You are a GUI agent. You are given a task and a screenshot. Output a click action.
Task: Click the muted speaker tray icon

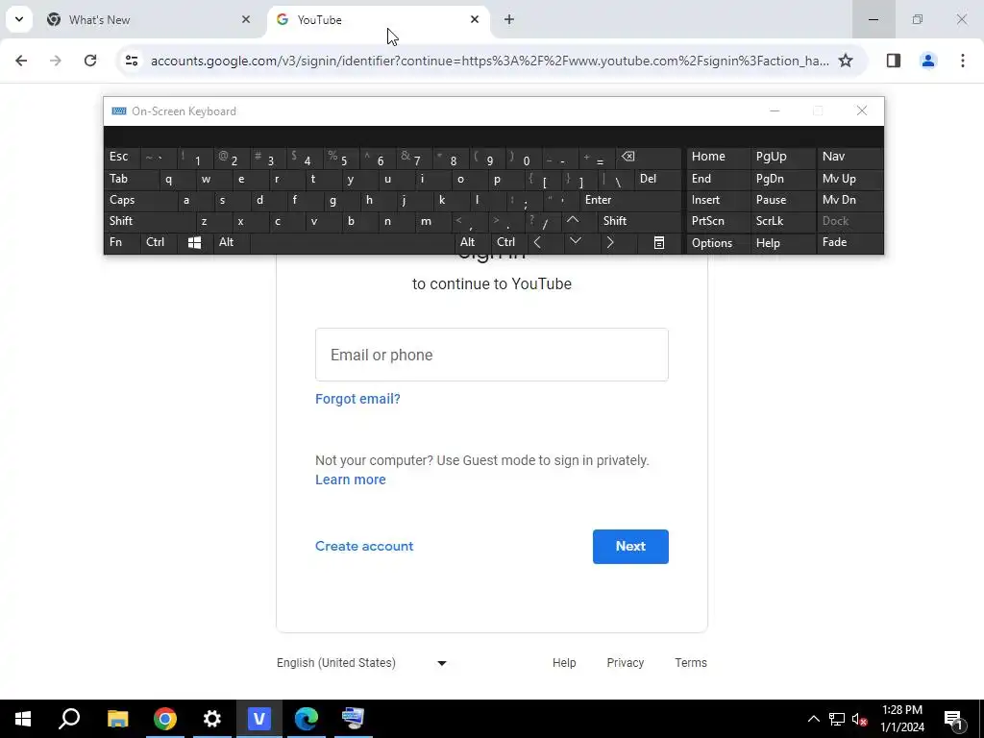(859, 719)
